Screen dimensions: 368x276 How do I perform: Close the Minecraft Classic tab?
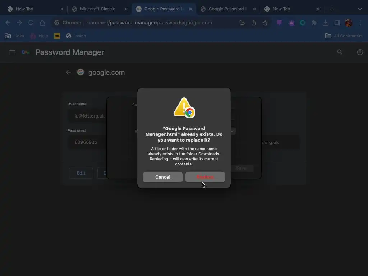pyautogui.click(x=126, y=9)
